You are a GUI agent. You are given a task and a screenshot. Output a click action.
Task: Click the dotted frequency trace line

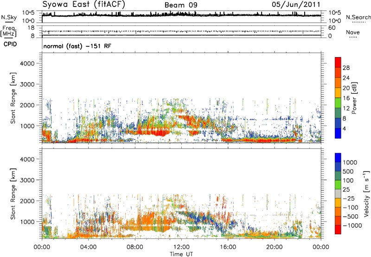click(x=181, y=31)
